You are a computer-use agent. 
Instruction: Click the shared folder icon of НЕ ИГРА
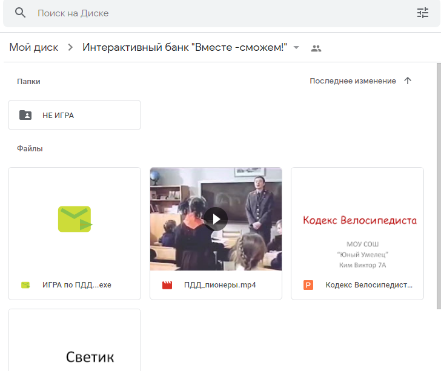tap(25, 115)
